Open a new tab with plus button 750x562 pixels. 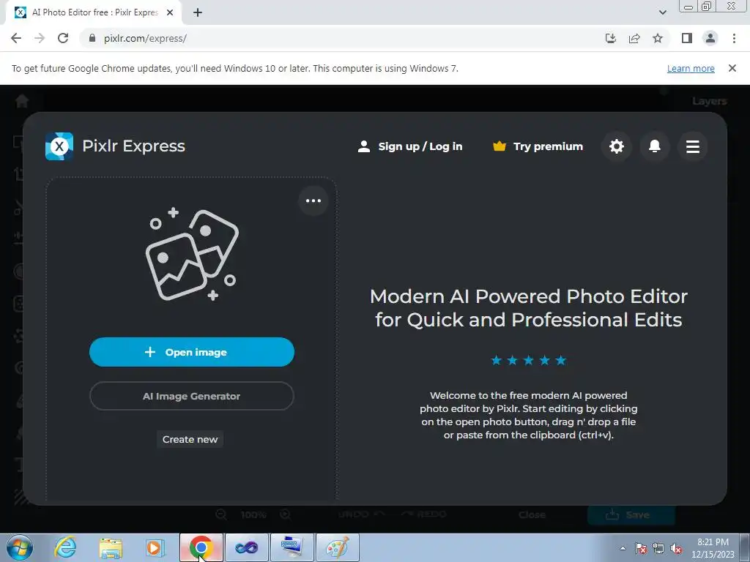point(198,13)
